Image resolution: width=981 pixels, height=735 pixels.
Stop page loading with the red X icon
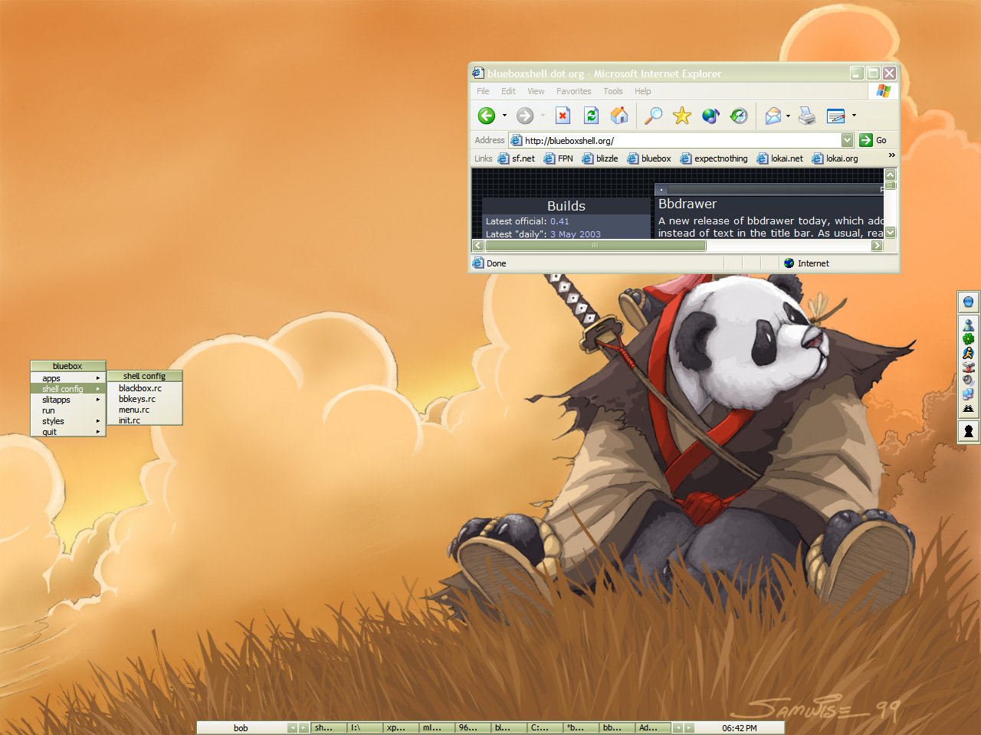[x=563, y=116]
